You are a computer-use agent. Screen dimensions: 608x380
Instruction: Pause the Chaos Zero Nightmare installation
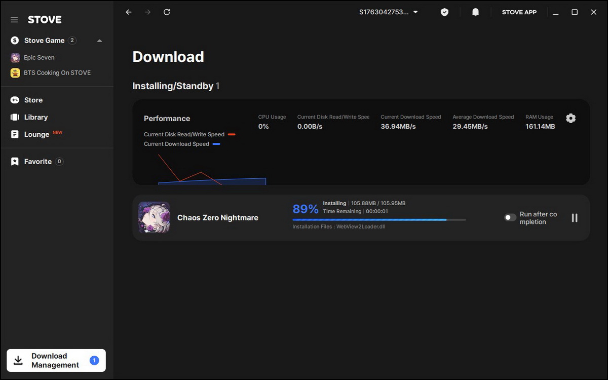pyautogui.click(x=575, y=218)
